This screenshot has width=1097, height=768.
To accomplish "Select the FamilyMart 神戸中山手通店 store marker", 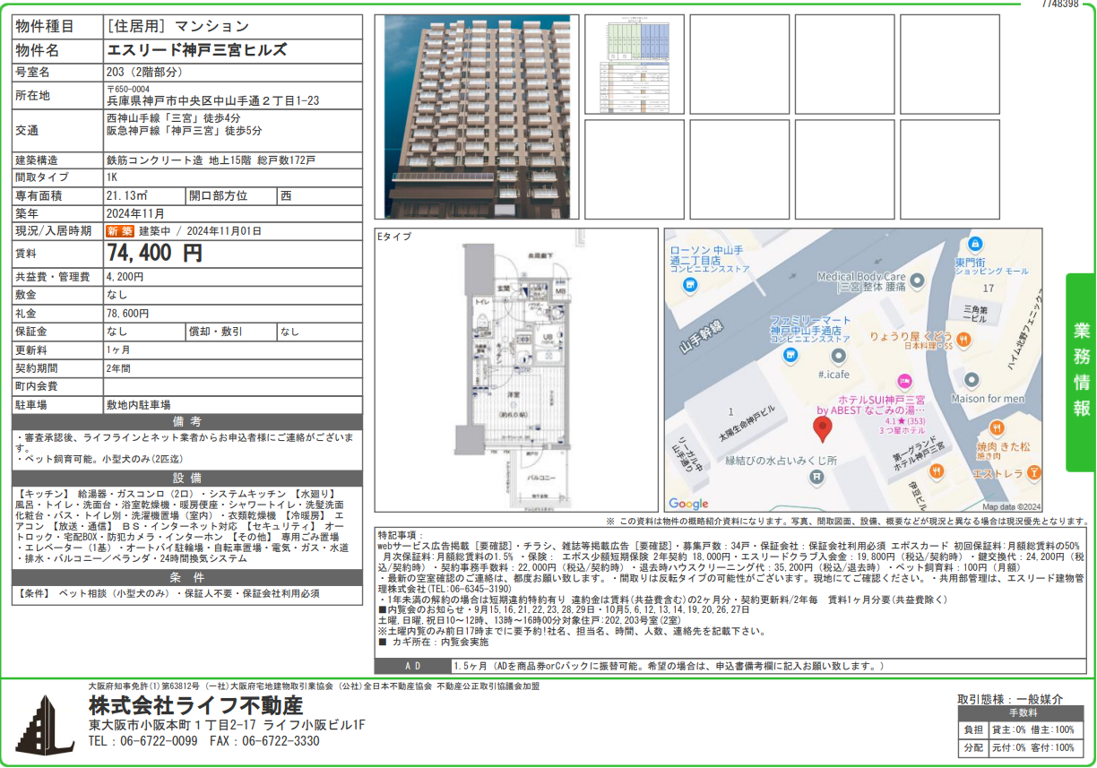I will tap(790, 356).
